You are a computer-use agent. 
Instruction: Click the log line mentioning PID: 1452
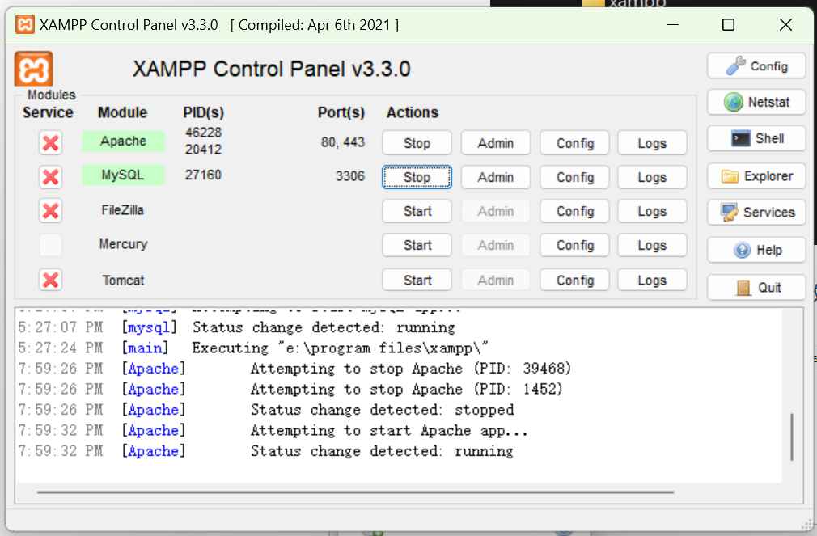tap(290, 389)
